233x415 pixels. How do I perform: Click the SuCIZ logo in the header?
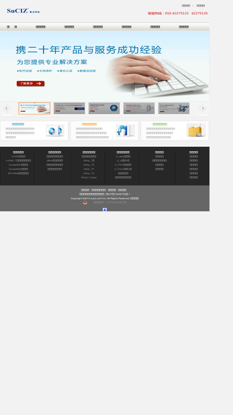(x=23, y=11)
